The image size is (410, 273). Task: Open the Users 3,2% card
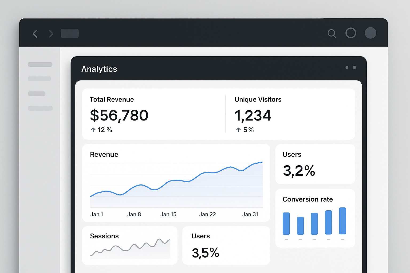tap(315, 164)
